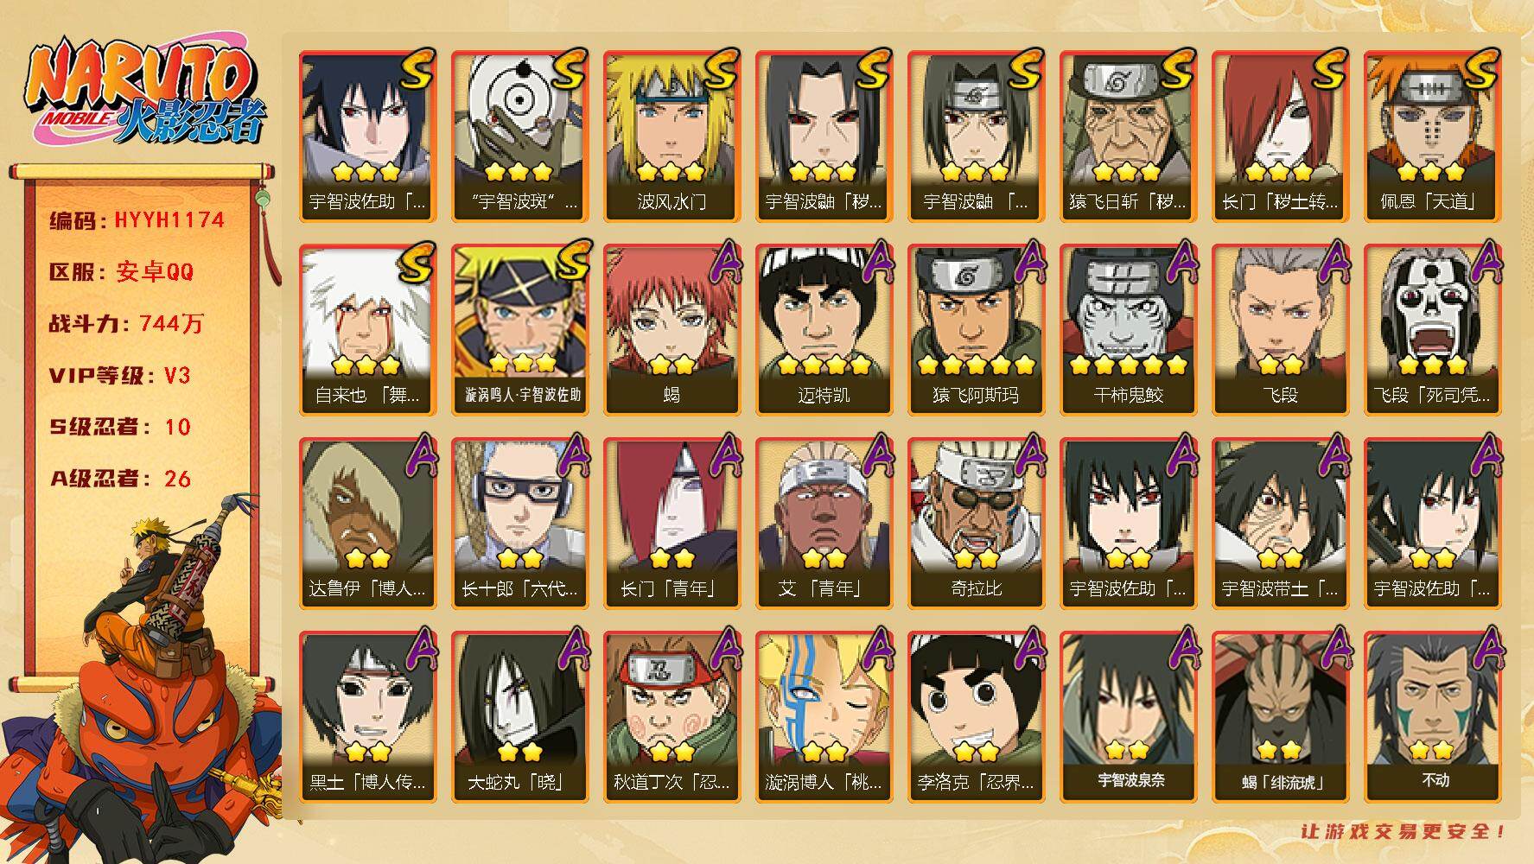Click the 战斗力 744万 line
Viewport: 1534px width, 864px height.
(x=126, y=324)
